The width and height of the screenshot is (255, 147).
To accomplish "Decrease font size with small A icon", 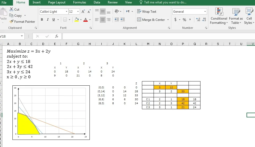I will coord(89,12).
